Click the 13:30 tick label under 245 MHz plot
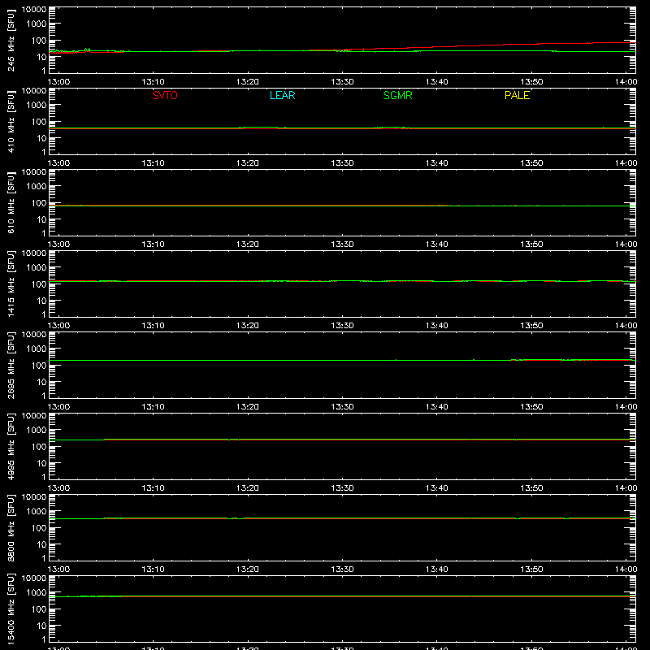The image size is (650, 650). [x=342, y=82]
